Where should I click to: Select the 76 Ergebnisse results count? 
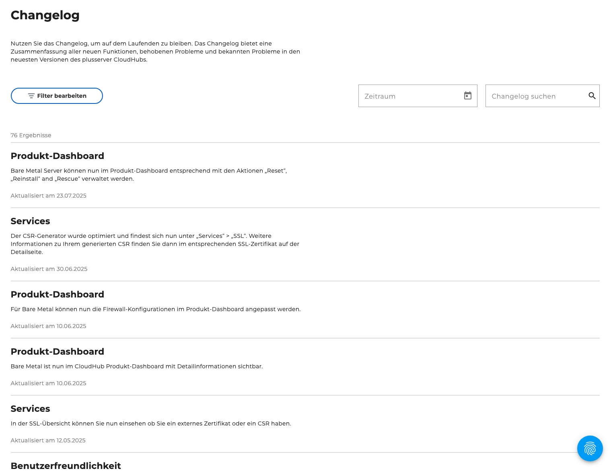pos(31,135)
